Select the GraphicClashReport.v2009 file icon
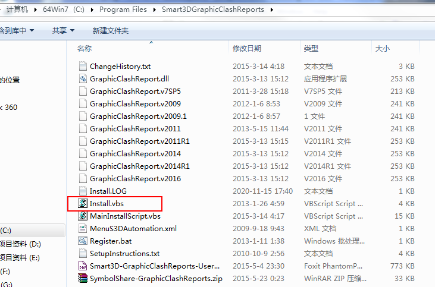This screenshot has width=435, height=287. pos(83,103)
